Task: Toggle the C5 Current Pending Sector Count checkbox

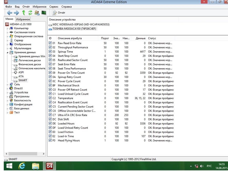Action: 50,106
